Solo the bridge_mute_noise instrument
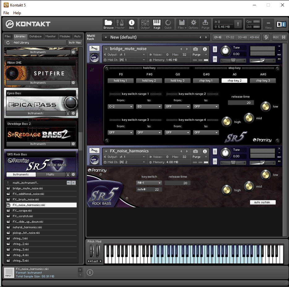The width and height of the screenshot is (289, 287). click(x=215, y=49)
